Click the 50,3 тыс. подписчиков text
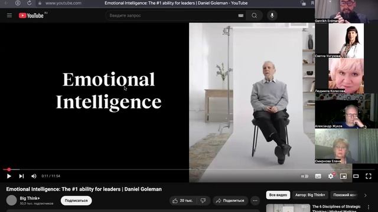Viewport: 378px width, 212px height. (x=37, y=204)
